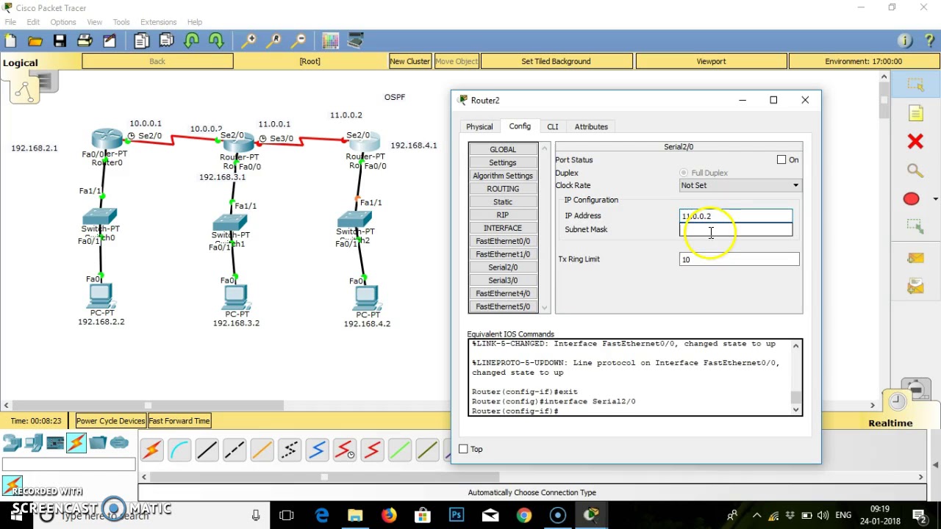The width and height of the screenshot is (941, 529).
Task: Open RIP routing settings
Action: pyautogui.click(x=503, y=215)
